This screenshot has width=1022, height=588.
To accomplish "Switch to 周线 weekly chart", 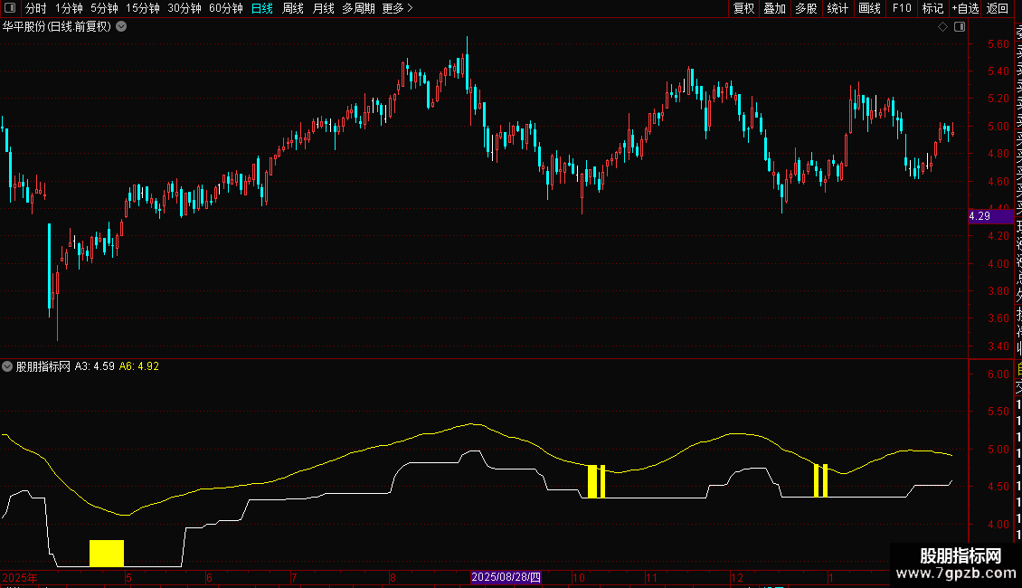I will point(293,8).
